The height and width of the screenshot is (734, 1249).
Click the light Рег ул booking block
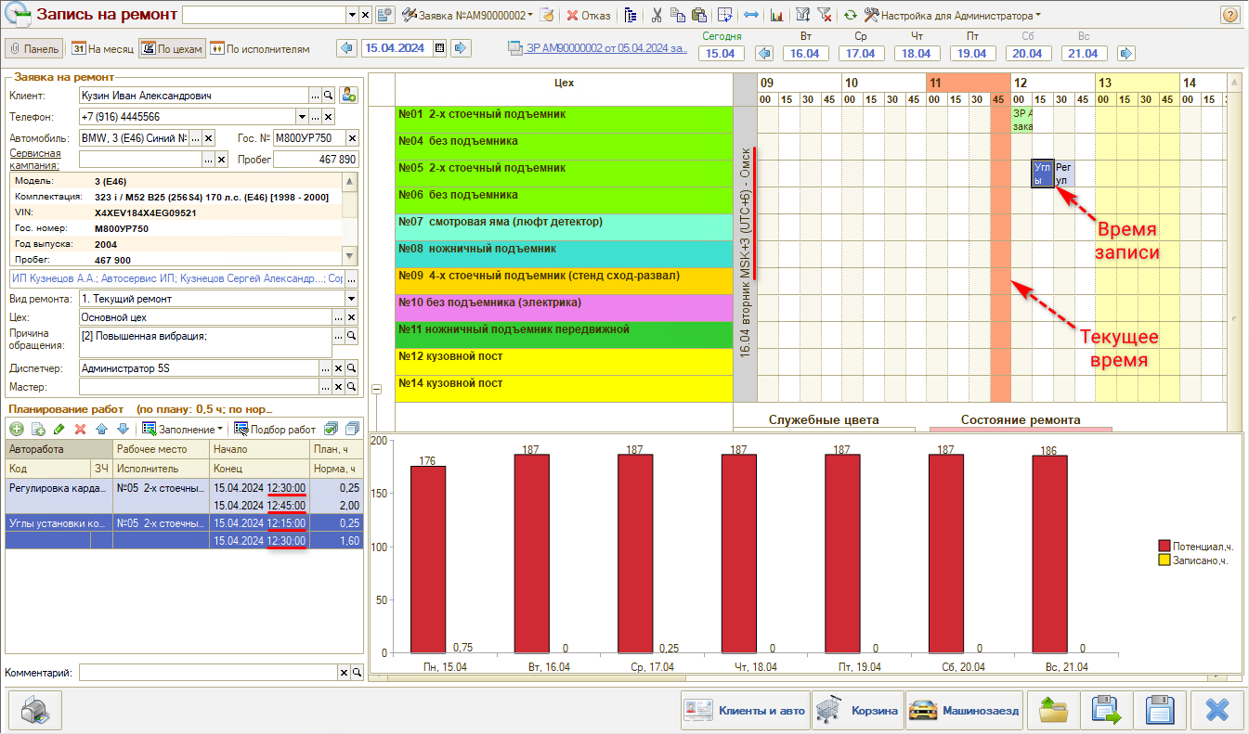(1064, 174)
